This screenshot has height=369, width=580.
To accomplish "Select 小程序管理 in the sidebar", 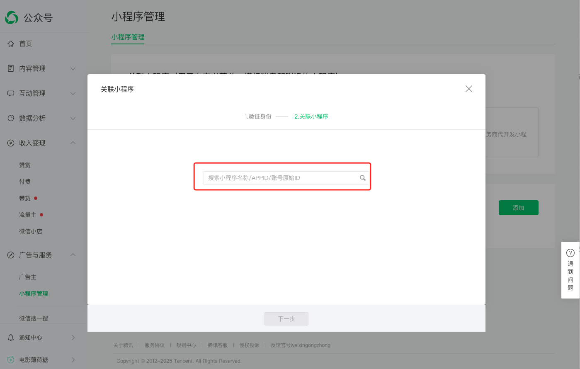I will pyautogui.click(x=34, y=294).
